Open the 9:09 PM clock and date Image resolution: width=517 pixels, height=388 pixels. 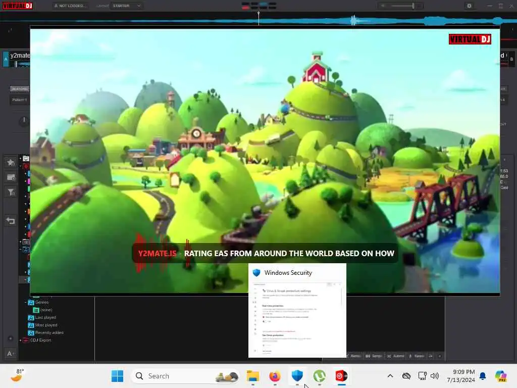(x=461, y=376)
